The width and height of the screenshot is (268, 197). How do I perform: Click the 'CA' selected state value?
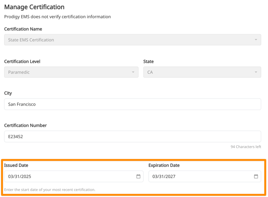150,72
